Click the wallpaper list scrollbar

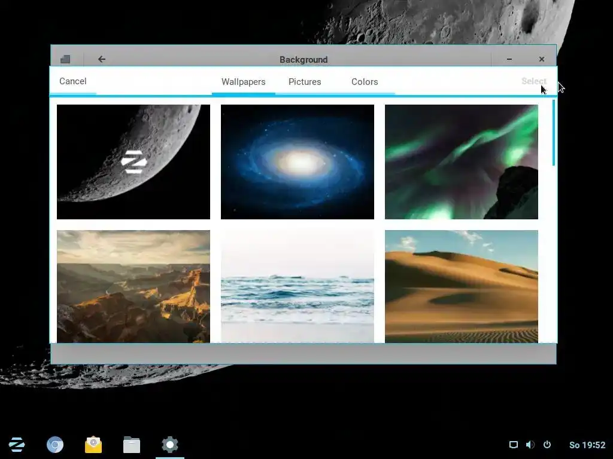coord(554,133)
